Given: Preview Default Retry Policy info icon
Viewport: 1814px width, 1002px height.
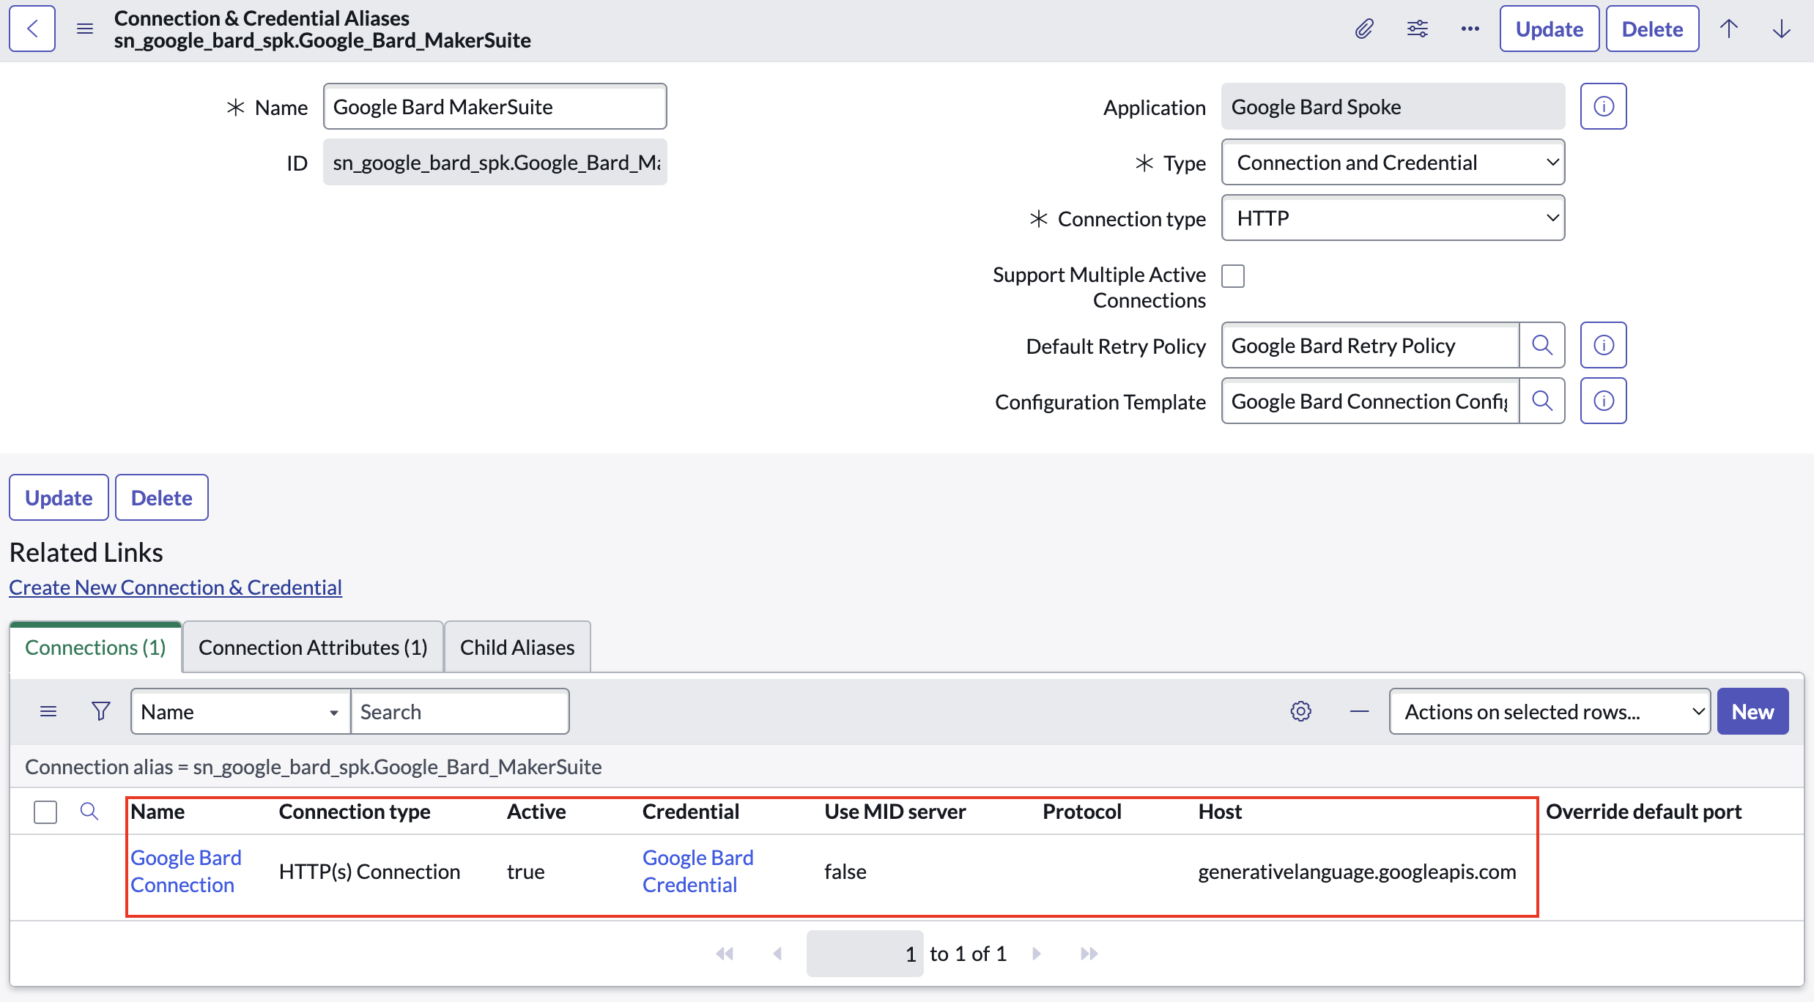Looking at the screenshot, I should tap(1604, 346).
